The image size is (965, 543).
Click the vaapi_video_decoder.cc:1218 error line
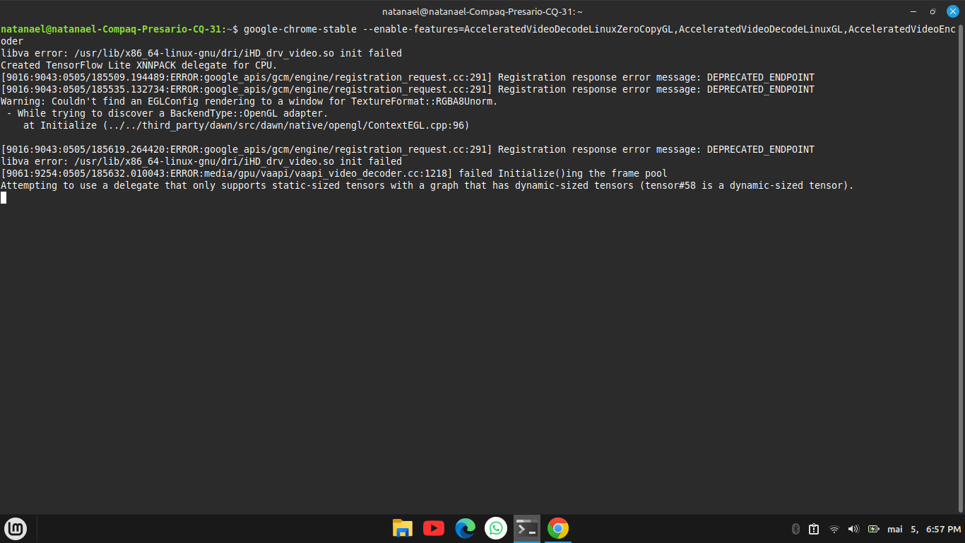click(333, 173)
